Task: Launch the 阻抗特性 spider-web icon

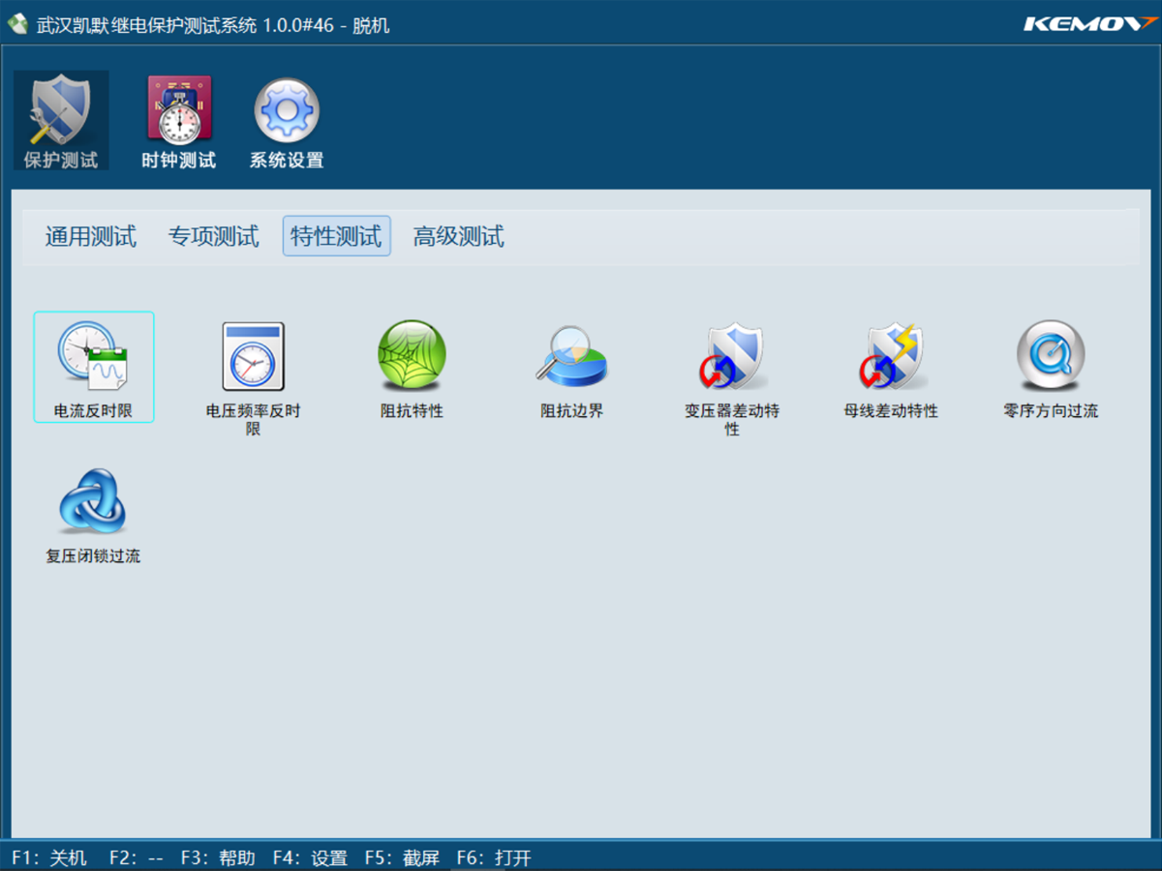Action: pyautogui.click(x=412, y=356)
